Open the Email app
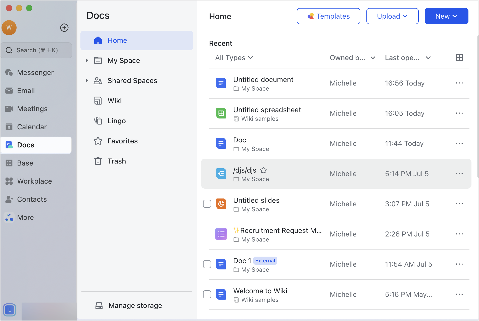This screenshot has width=479, height=321. tap(25, 91)
